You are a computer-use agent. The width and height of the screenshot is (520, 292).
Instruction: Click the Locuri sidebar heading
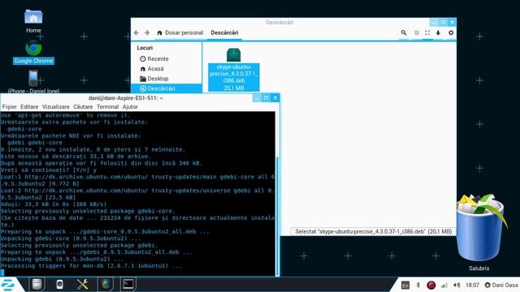[x=145, y=48]
